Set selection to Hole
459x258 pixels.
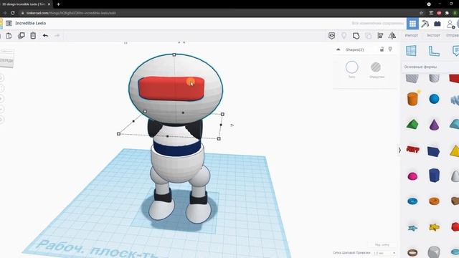(x=376, y=67)
